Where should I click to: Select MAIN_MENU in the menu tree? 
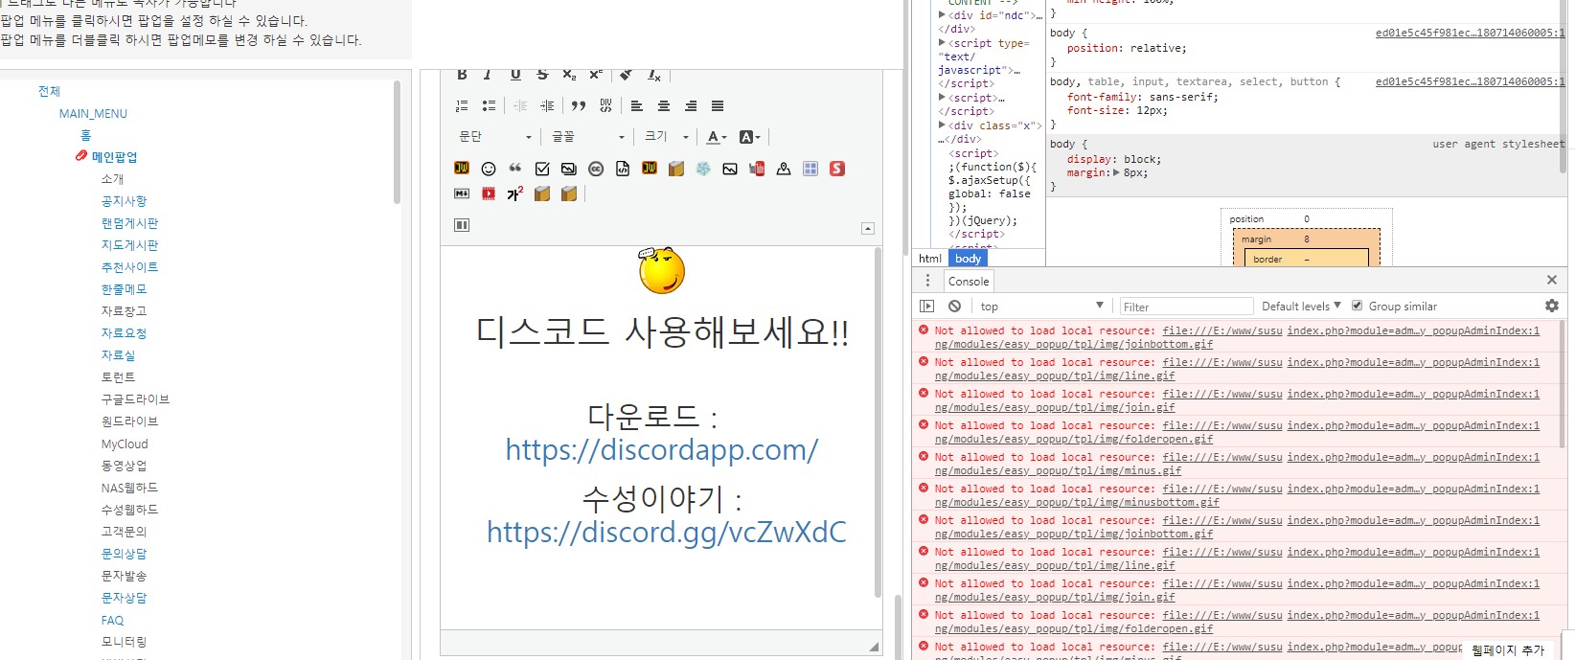coord(93,113)
